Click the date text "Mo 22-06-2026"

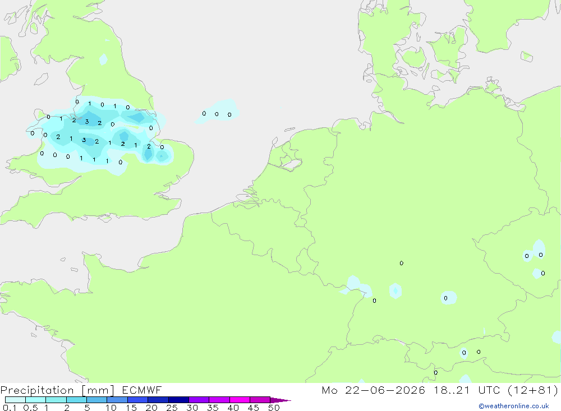pos(373,390)
